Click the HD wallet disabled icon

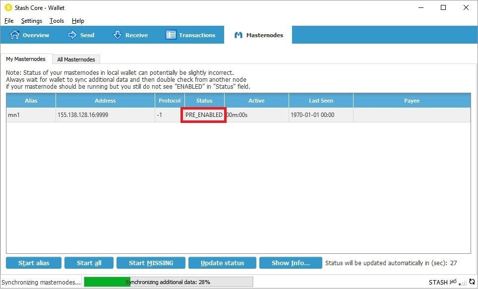pos(453,282)
